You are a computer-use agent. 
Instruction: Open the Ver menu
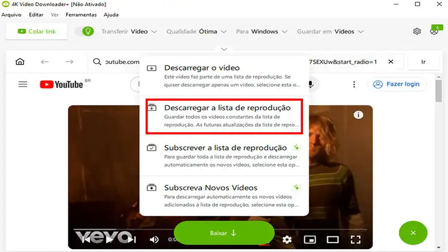coord(54,15)
